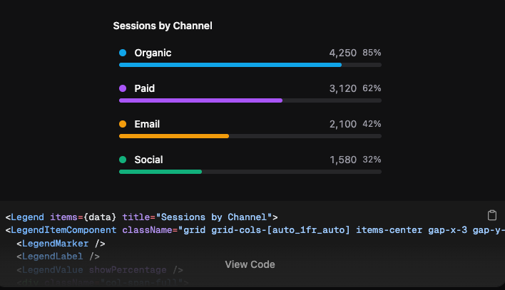Select the Organic legend label
Viewport: 505px width, 290px height.
tap(153, 53)
